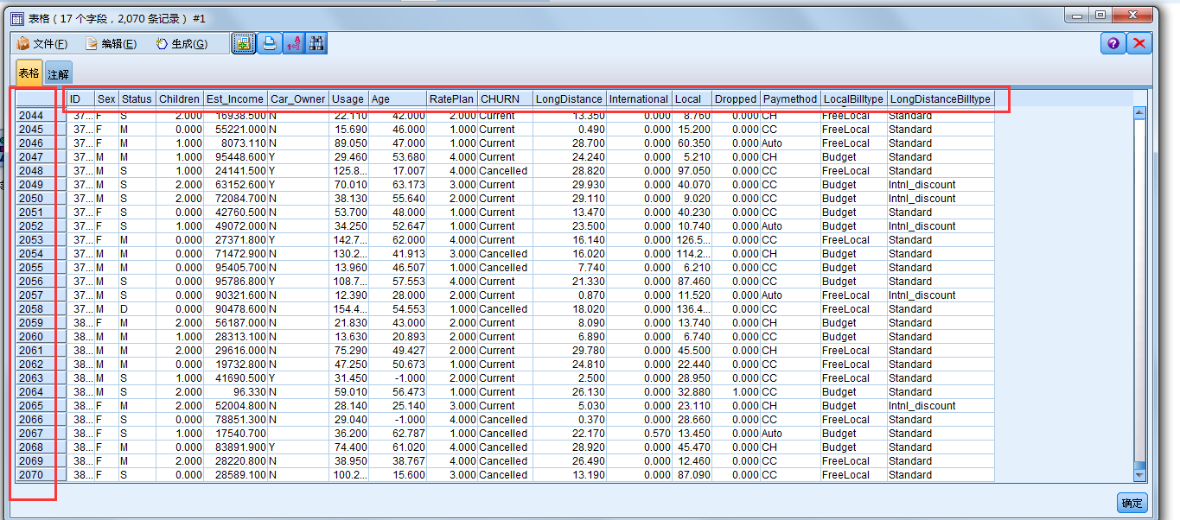Select the sort values toolbar icon
Screen dimensions: 1180x520
pos(294,43)
